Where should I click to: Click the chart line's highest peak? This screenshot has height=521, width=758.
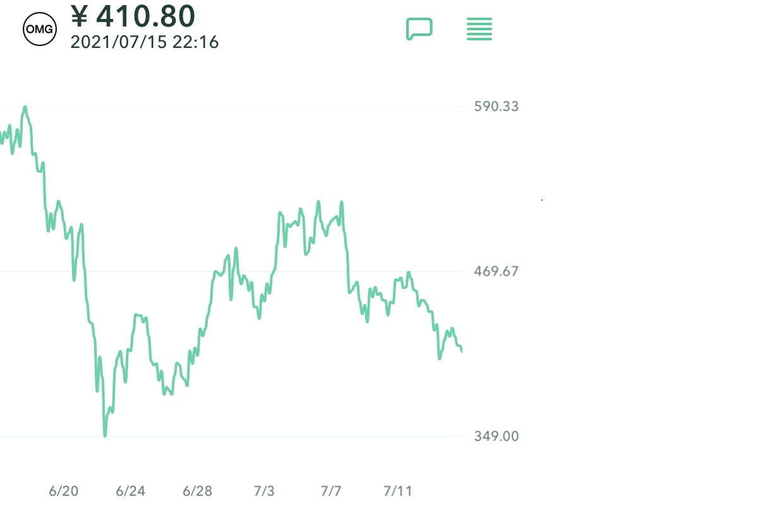pos(25,107)
